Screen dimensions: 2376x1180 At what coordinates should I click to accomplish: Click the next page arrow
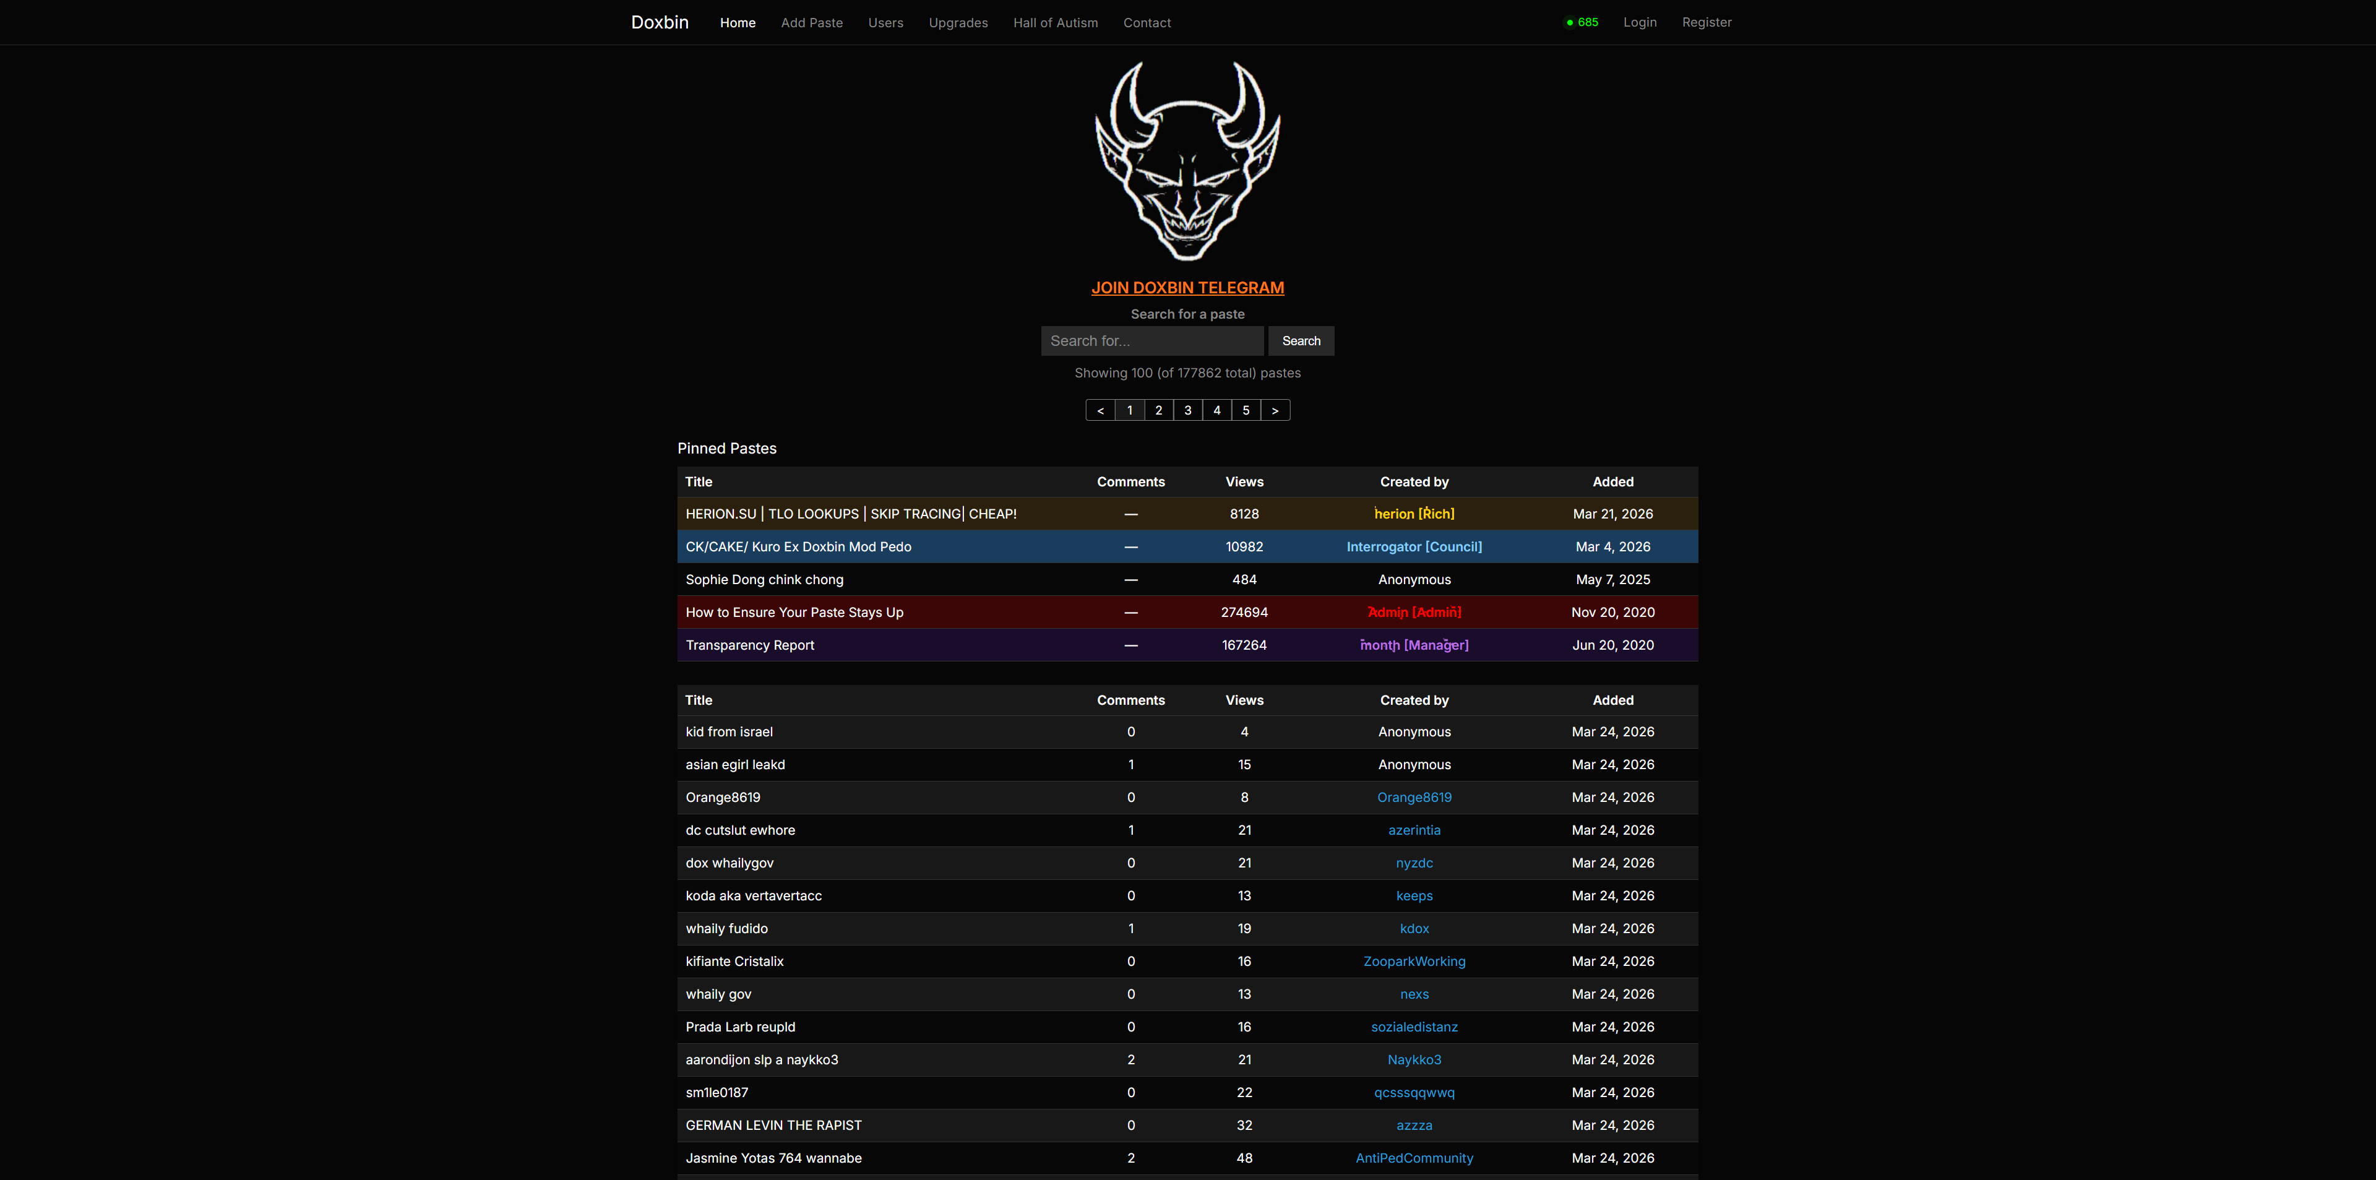pyautogui.click(x=1275, y=410)
